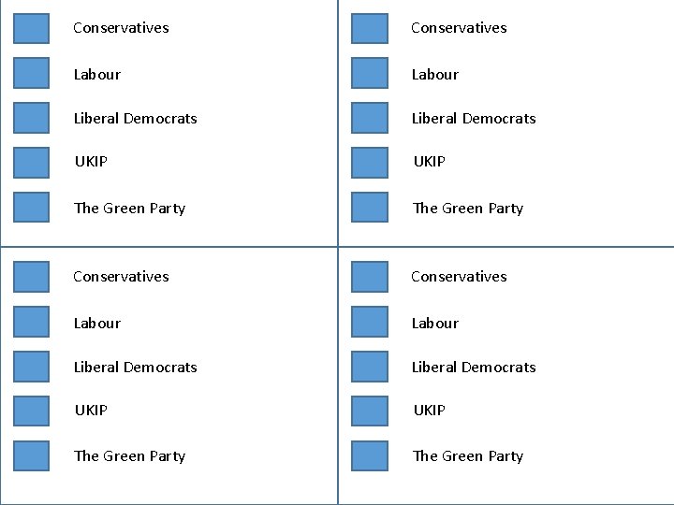Image resolution: width=674 pixels, height=505 pixels.
Task: Tick the Labour box in top-left ballot
Action: coord(32,73)
